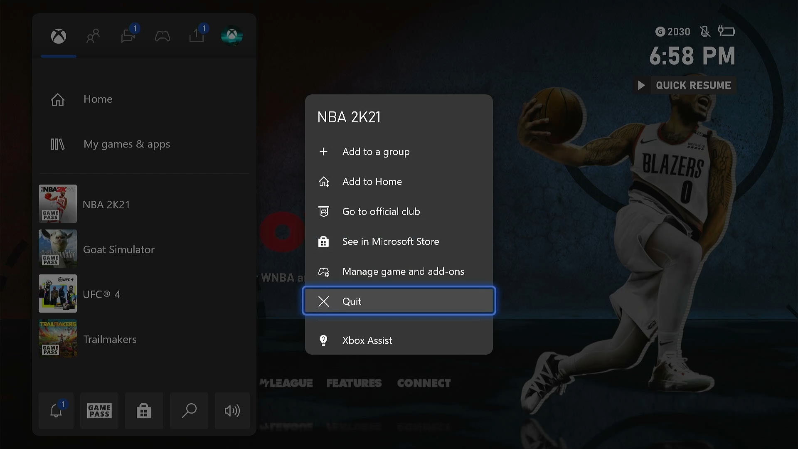Select the Game Pass icon
Image resolution: width=798 pixels, height=449 pixels.
[99, 411]
